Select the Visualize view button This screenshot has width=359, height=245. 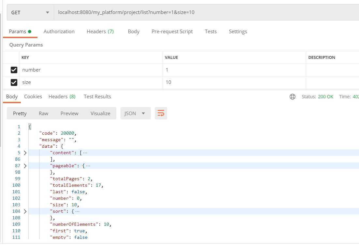[x=100, y=113]
